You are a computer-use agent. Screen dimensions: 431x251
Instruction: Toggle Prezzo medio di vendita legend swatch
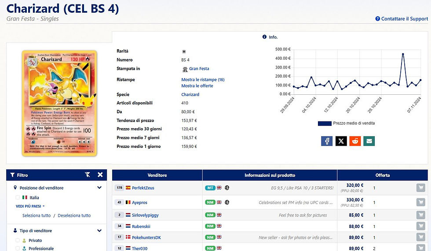325,123
